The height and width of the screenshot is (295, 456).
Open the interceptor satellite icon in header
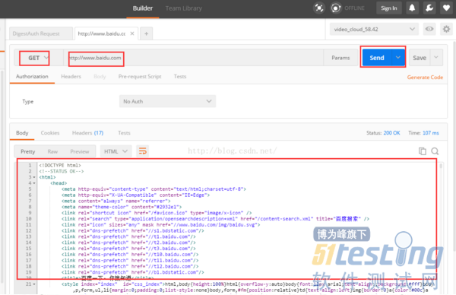coord(319,8)
